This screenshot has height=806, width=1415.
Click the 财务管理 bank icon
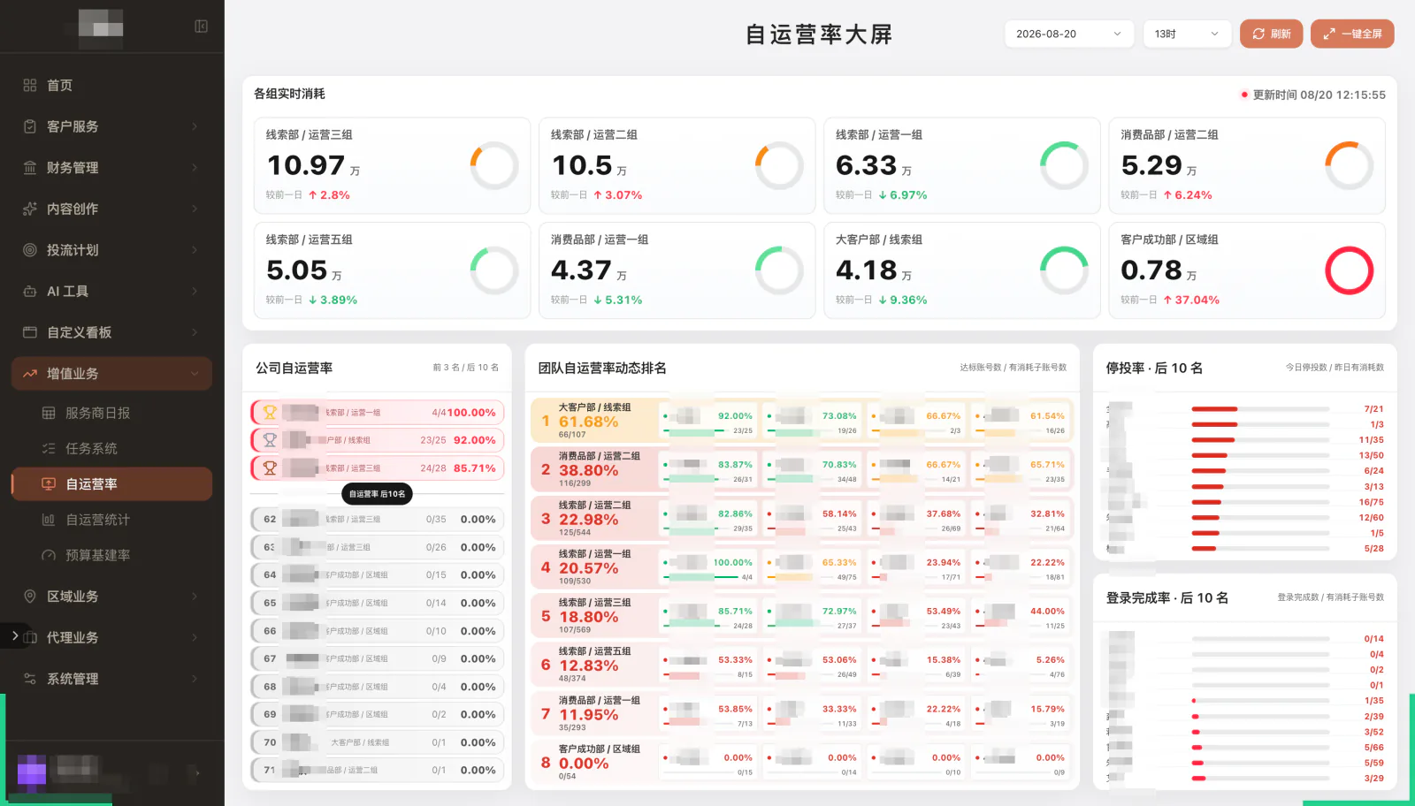30,167
